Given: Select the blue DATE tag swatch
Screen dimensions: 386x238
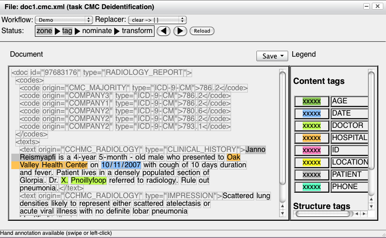Looking at the screenshot, I should point(311,113).
